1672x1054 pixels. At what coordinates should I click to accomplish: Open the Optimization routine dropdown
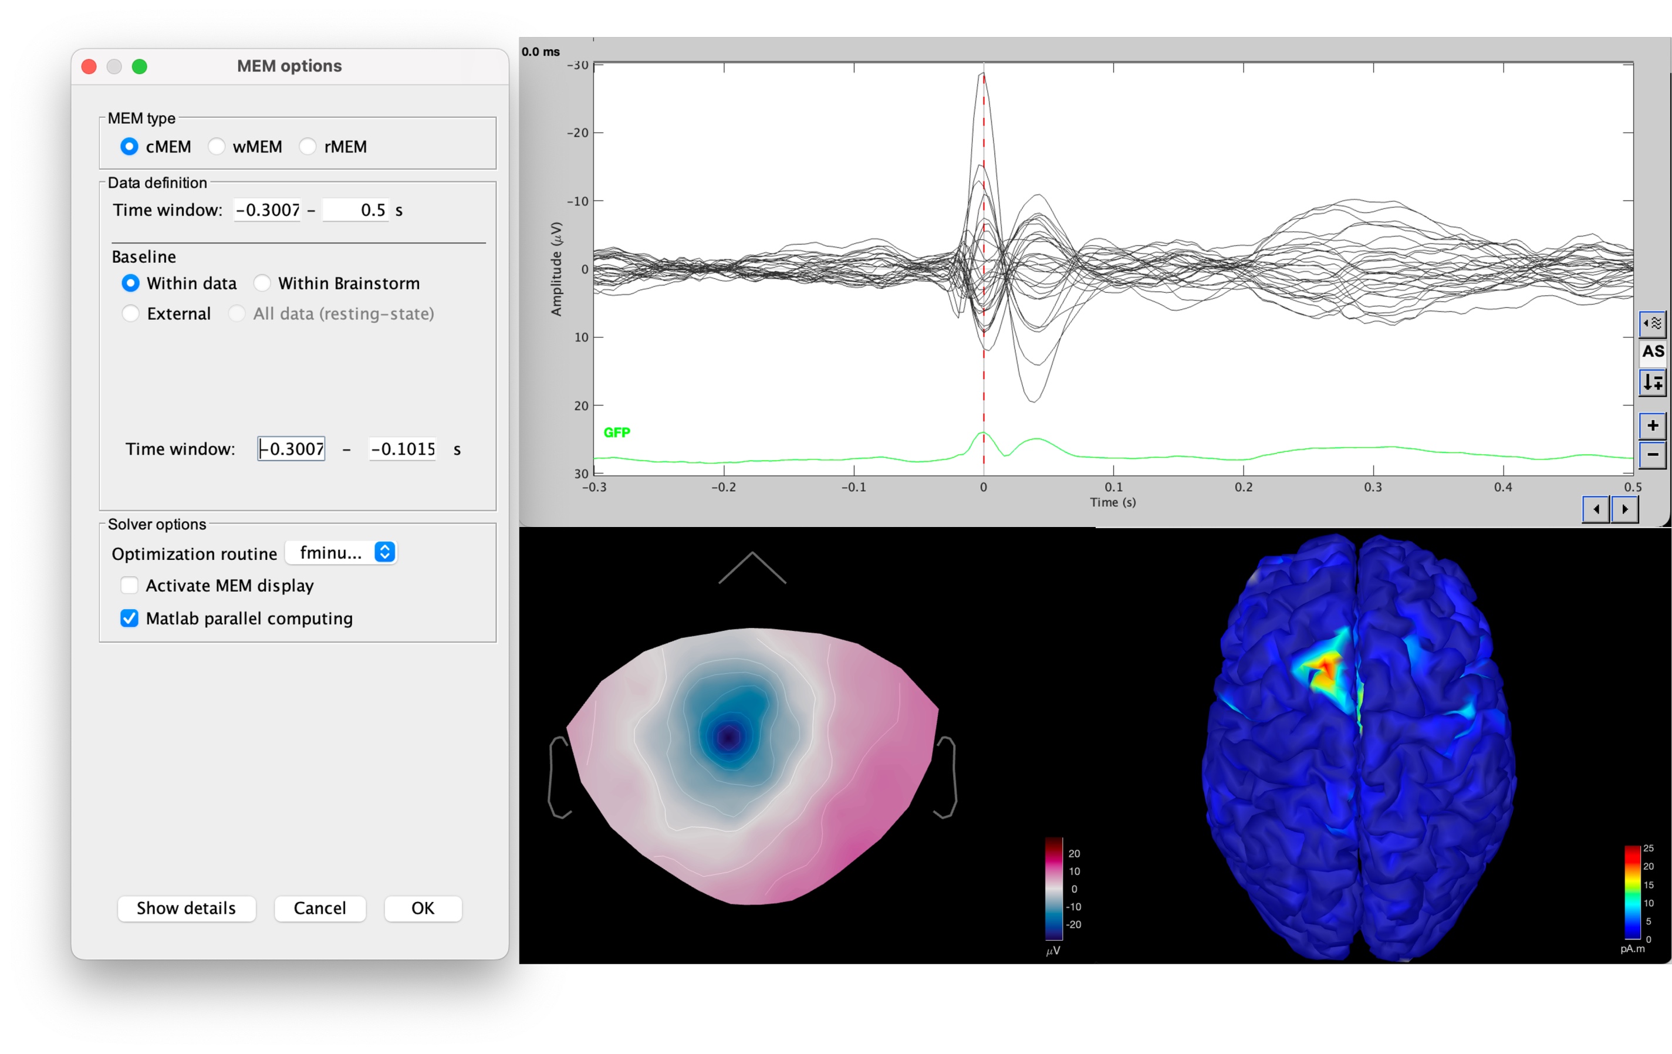click(x=341, y=553)
